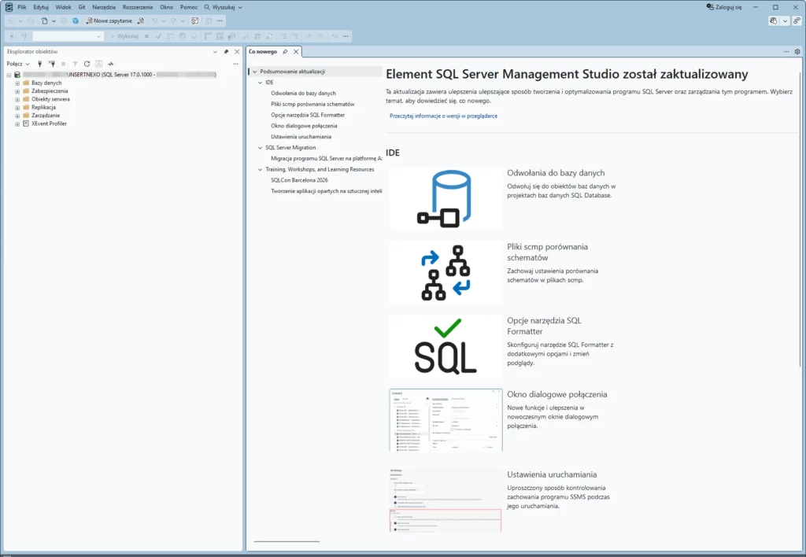This screenshot has height=557, width=806.
Task: Open the dropdown arrow next to Copilot icon
Action: pyautogui.click(x=785, y=21)
